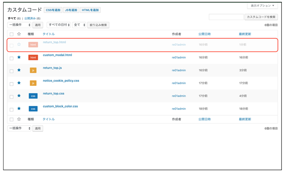The width and height of the screenshot is (284, 173).
Task: Toggle the star for return_top.css row
Action: [x=19, y=95]
